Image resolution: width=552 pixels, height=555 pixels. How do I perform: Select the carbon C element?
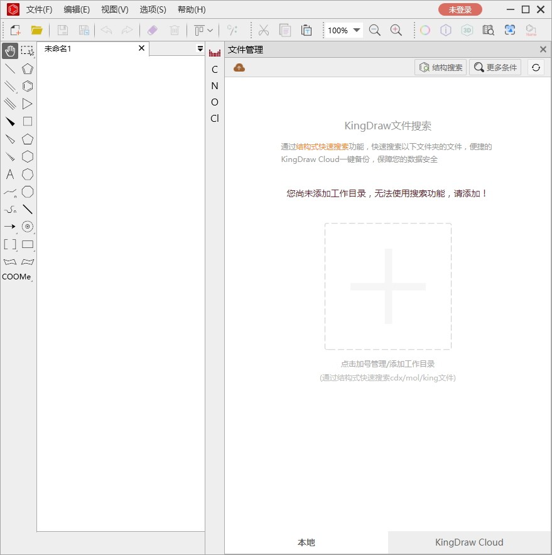pos(215,69)
